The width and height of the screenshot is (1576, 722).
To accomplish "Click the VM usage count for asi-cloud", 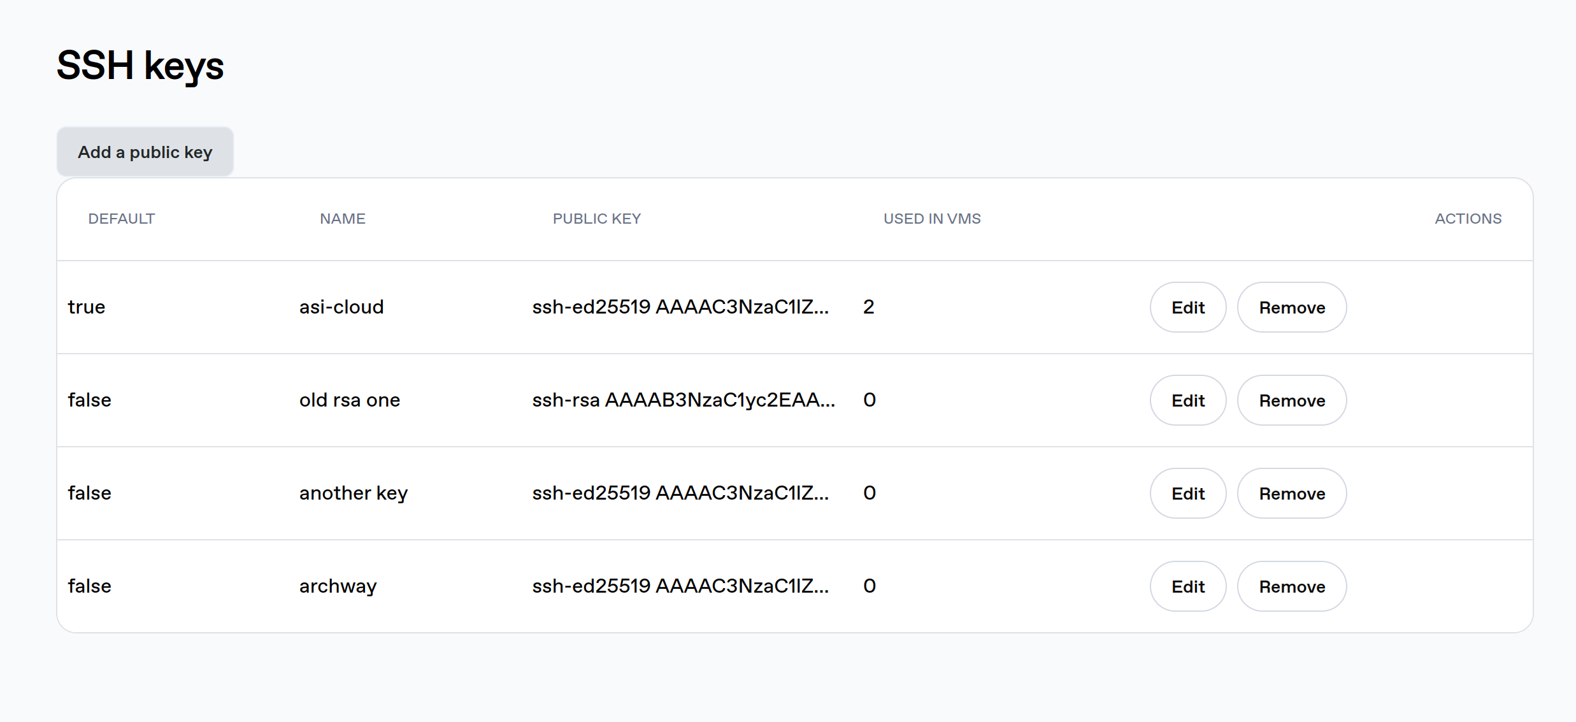I will (869, 307).
